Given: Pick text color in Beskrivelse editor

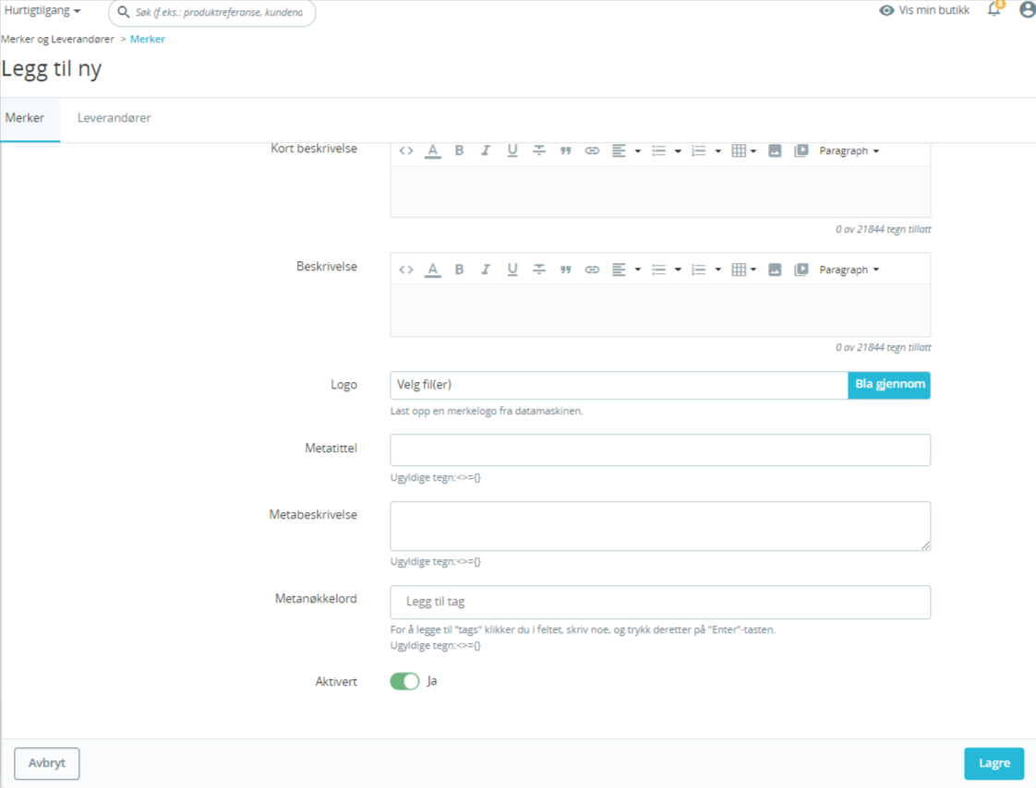Looking at the screenshot, I should 433,269.
